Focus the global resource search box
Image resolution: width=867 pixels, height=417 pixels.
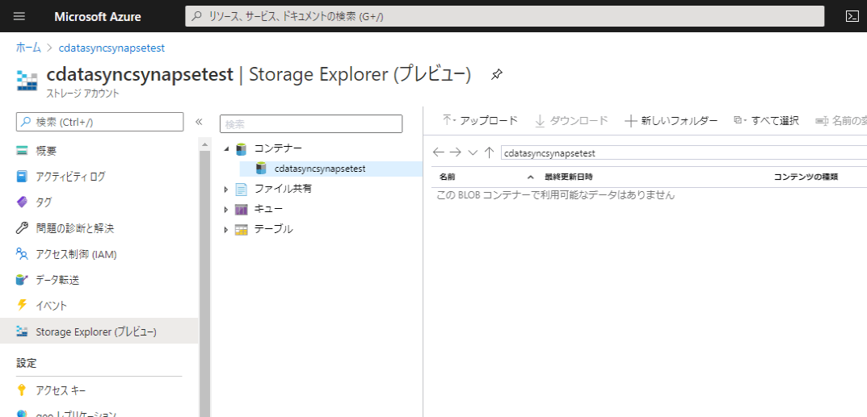point(505,16)
